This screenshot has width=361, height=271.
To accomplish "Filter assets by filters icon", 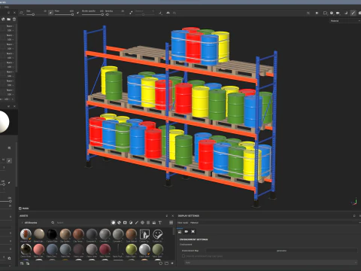I will 131,223.
